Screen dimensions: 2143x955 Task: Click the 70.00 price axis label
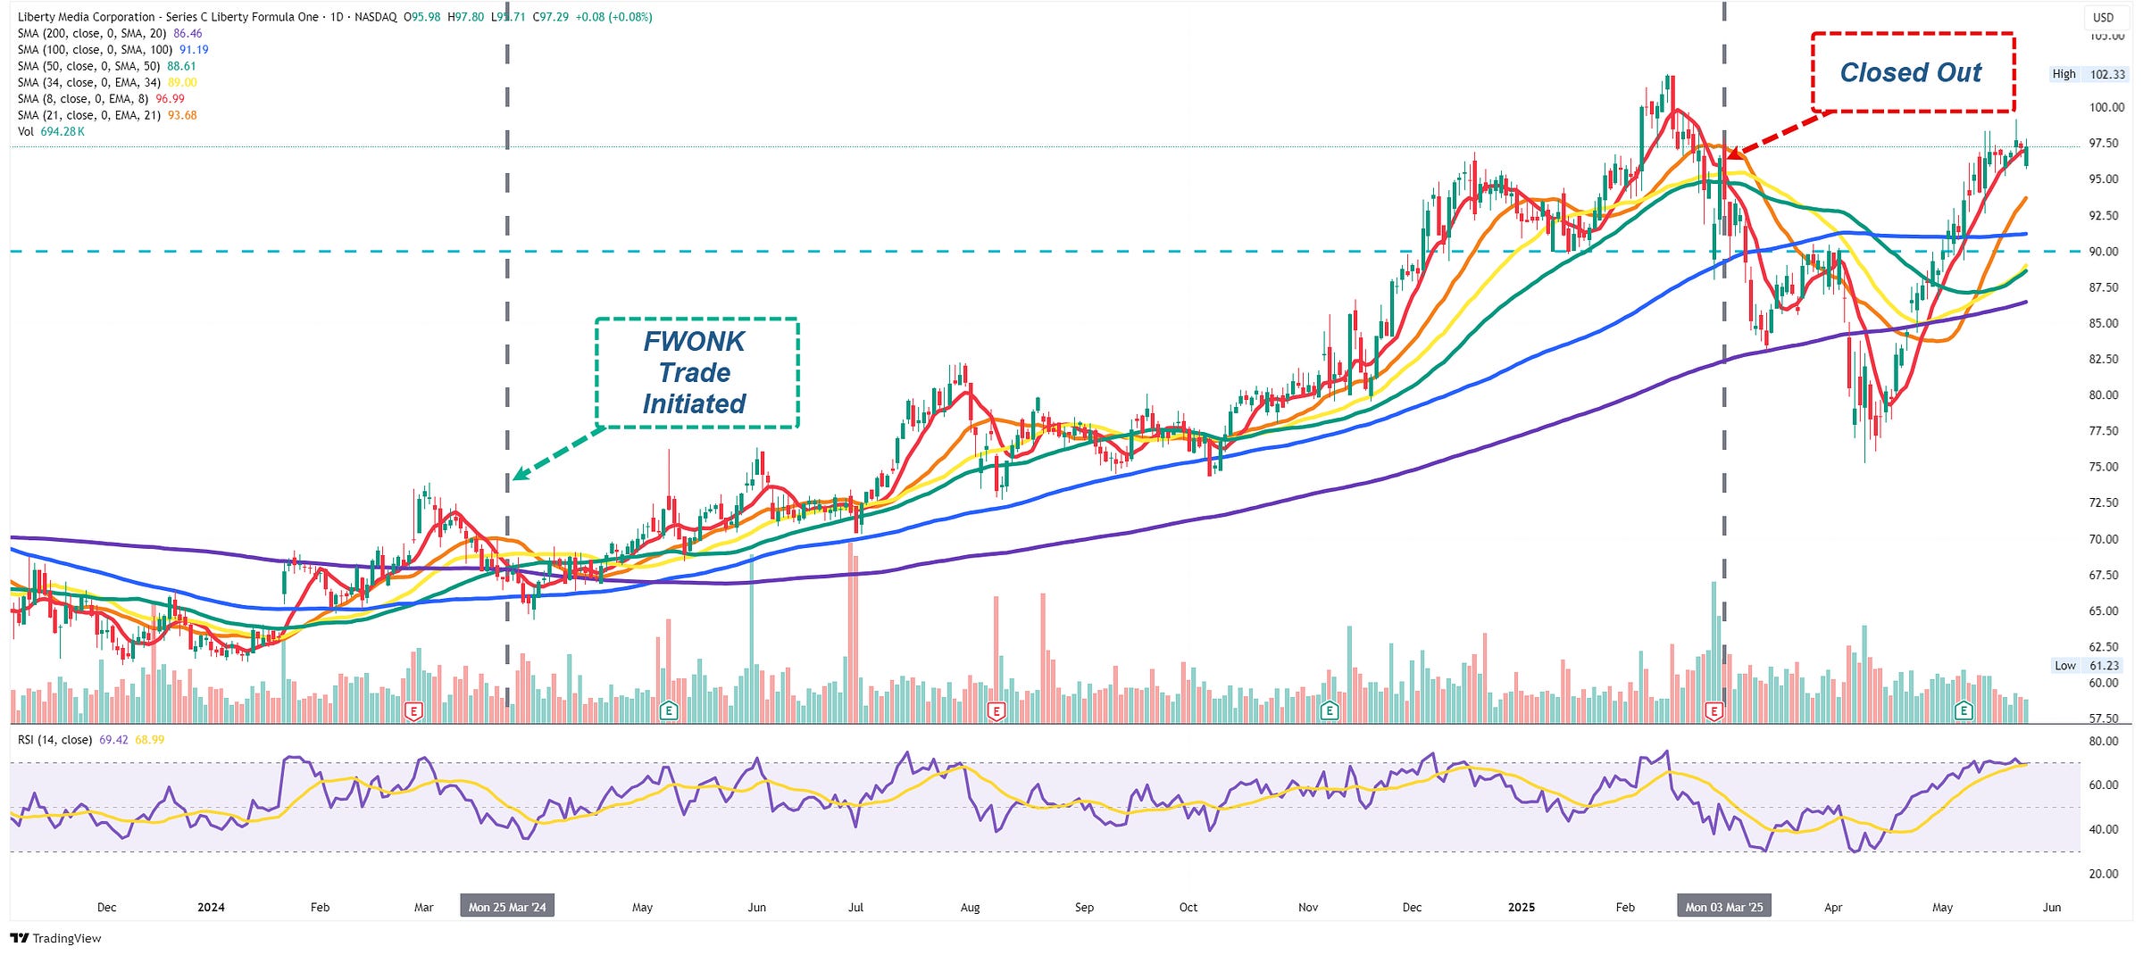[2104, 539]
